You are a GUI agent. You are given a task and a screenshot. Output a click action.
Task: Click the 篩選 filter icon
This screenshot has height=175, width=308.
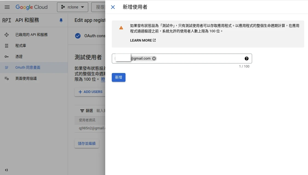(82, 111)
